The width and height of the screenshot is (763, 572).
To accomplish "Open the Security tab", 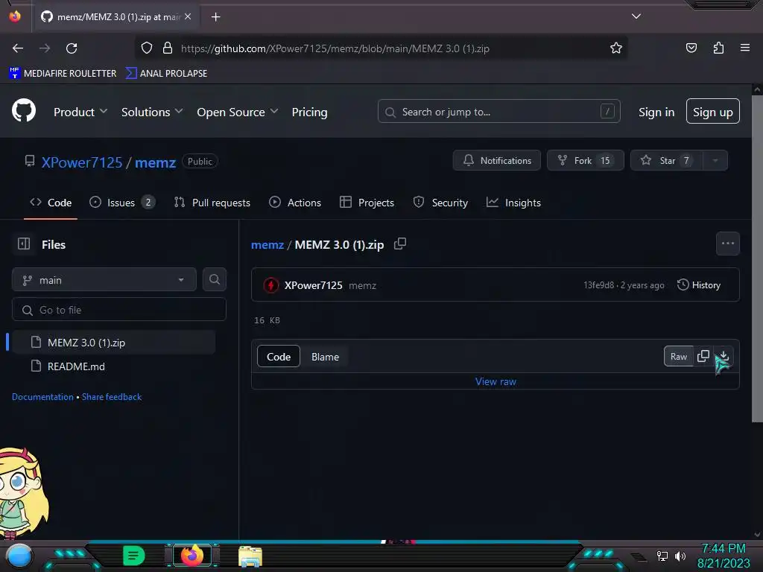I will tap(440, 203).
